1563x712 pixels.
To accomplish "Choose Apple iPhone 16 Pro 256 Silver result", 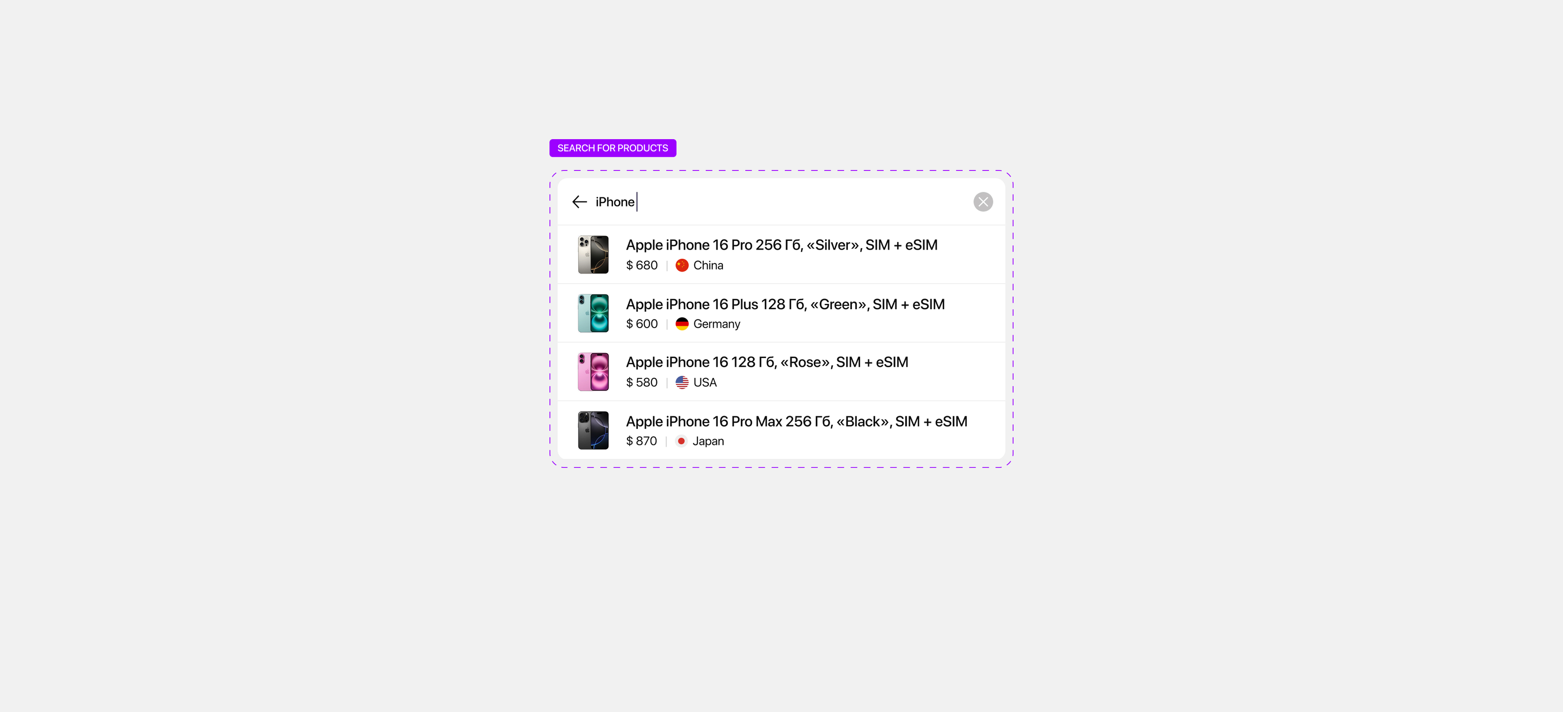I will (781, 255).
